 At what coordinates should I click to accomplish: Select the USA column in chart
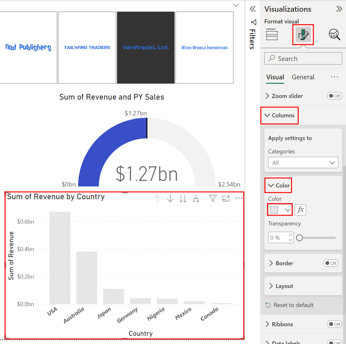60,258
